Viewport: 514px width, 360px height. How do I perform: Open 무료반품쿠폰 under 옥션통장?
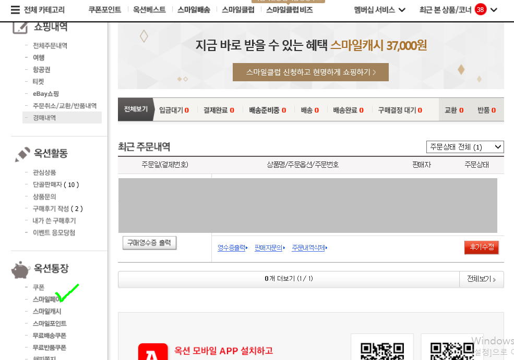[50, 347]
